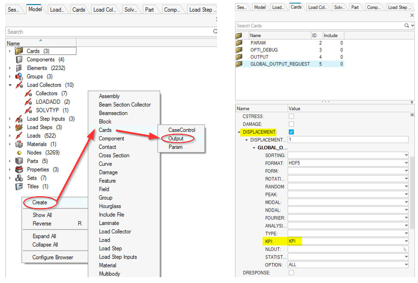
Task: Click the Load Steps icon
Action: [19, 127]
